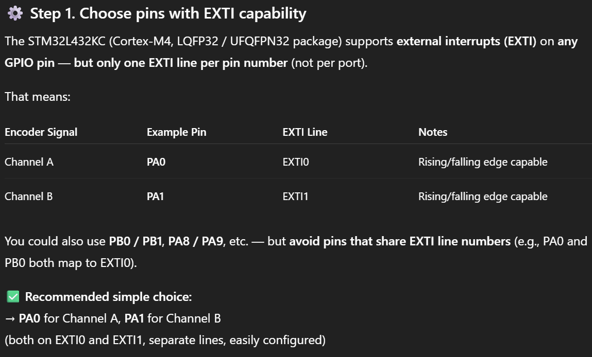
Task: Select the Step 1 heading text
Action: 168,13
